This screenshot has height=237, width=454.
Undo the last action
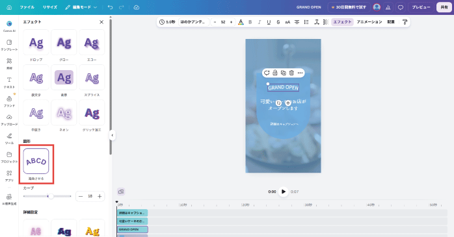coord(110,7)
